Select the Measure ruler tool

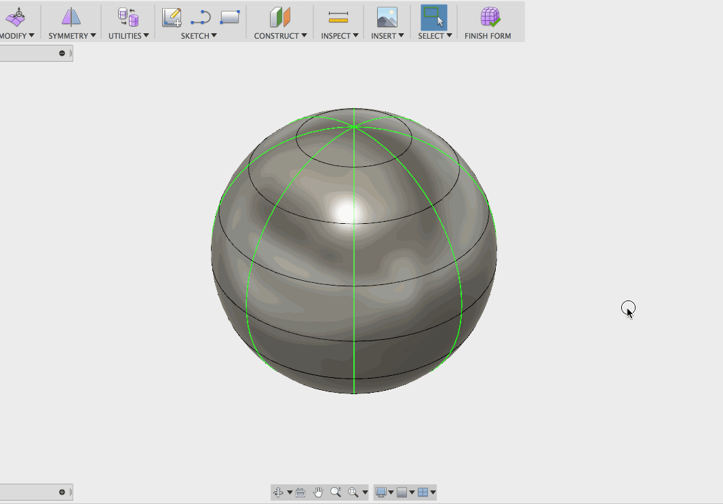[338, 17]
